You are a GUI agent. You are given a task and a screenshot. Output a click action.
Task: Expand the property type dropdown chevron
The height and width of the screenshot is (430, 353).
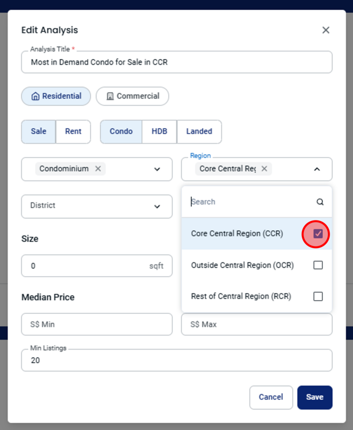157,169
